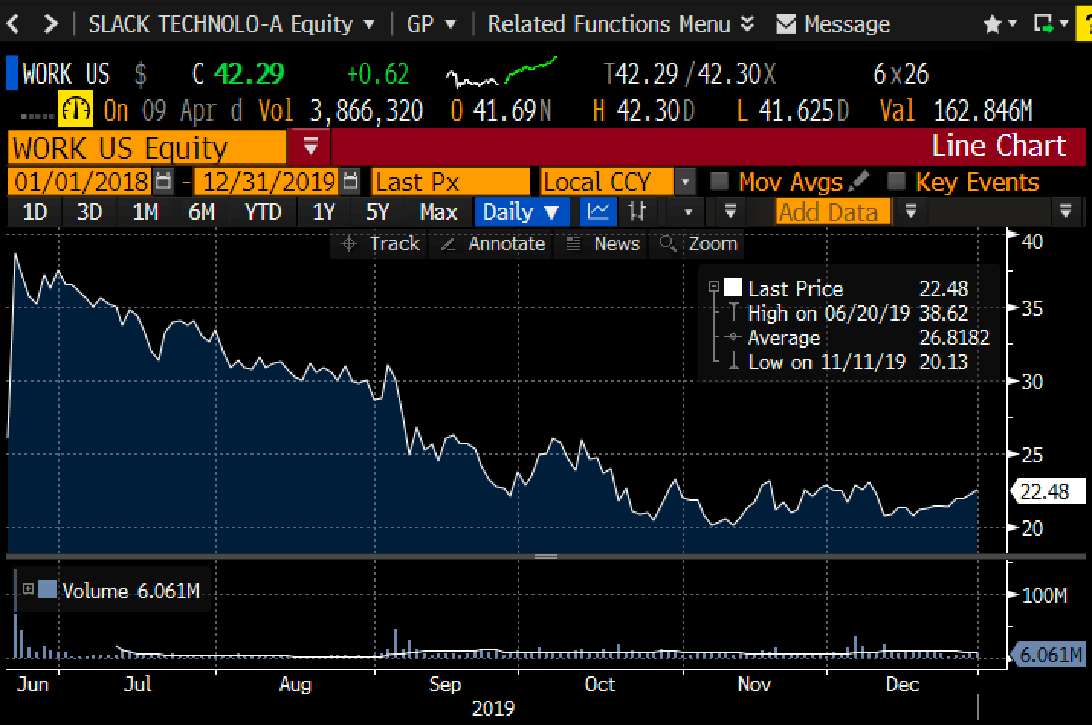Click the Volume series color swatch
This screenshot has width=1092, height=725.
[47, 589]
